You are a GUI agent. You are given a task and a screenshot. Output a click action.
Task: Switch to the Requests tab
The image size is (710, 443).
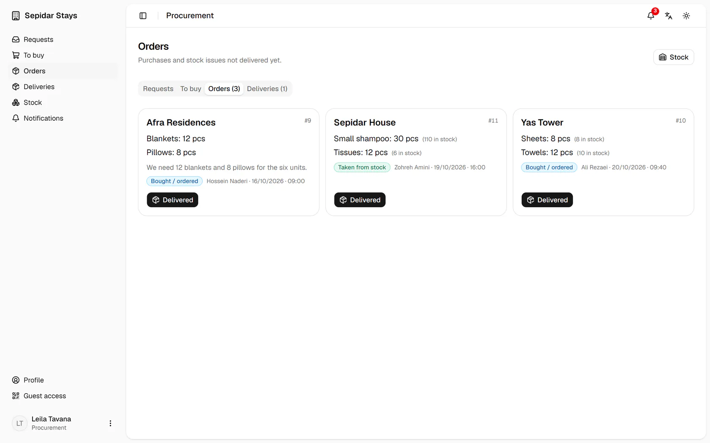[158, 89]
